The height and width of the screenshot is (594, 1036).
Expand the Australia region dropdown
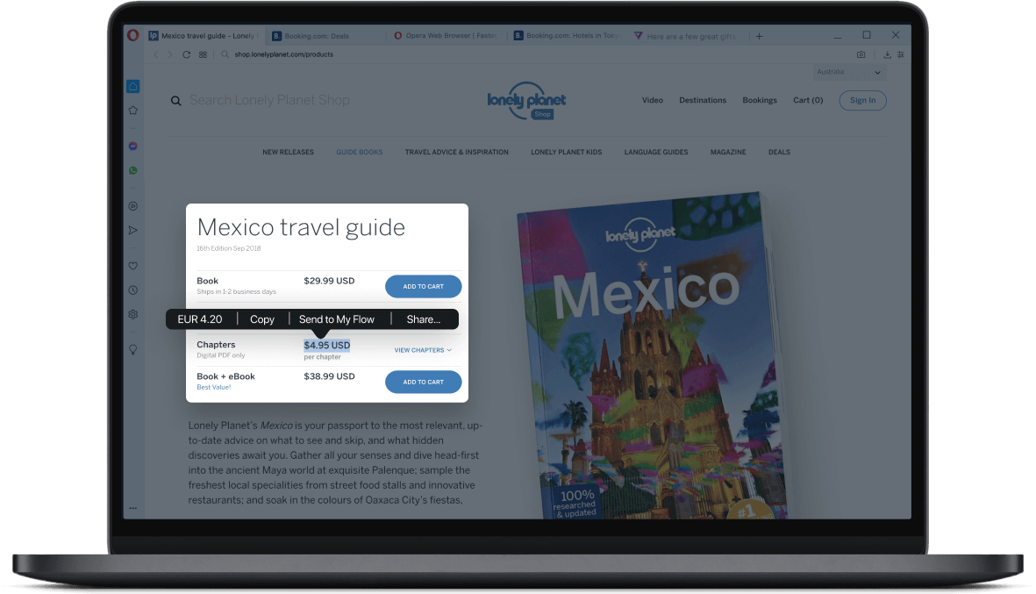[x=849, y=73]
